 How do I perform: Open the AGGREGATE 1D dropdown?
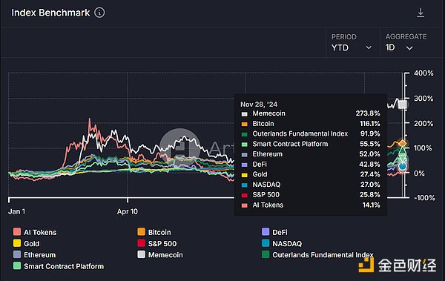(x=406, y=42)
